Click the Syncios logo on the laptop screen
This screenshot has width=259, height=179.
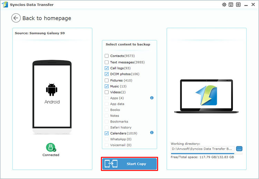207,95
